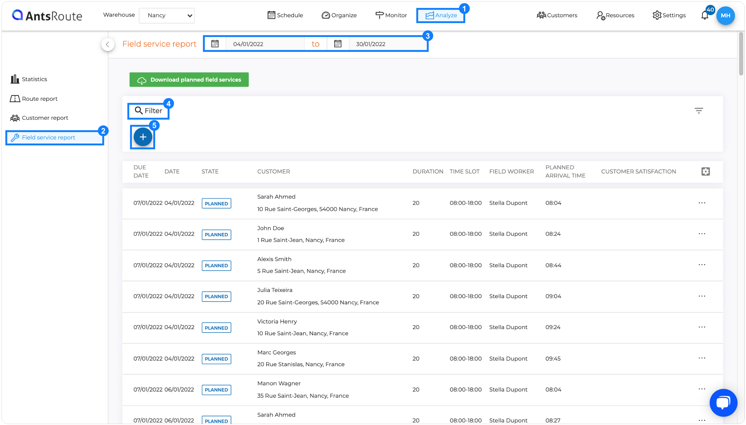Sort by TIME SLOT column header

[x=465, y=171]
